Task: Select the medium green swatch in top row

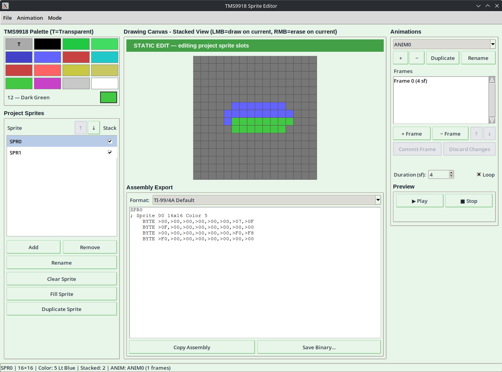Action: coord(76,44)
